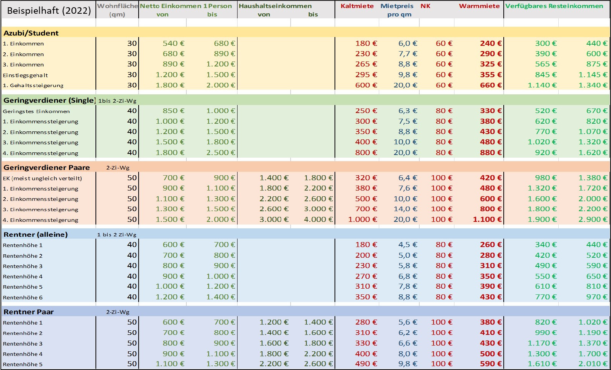This screenshot has width=611, height=370.
Task: Click the Resteinkommen value '1.190 €'
Action: tap(593, 333)
